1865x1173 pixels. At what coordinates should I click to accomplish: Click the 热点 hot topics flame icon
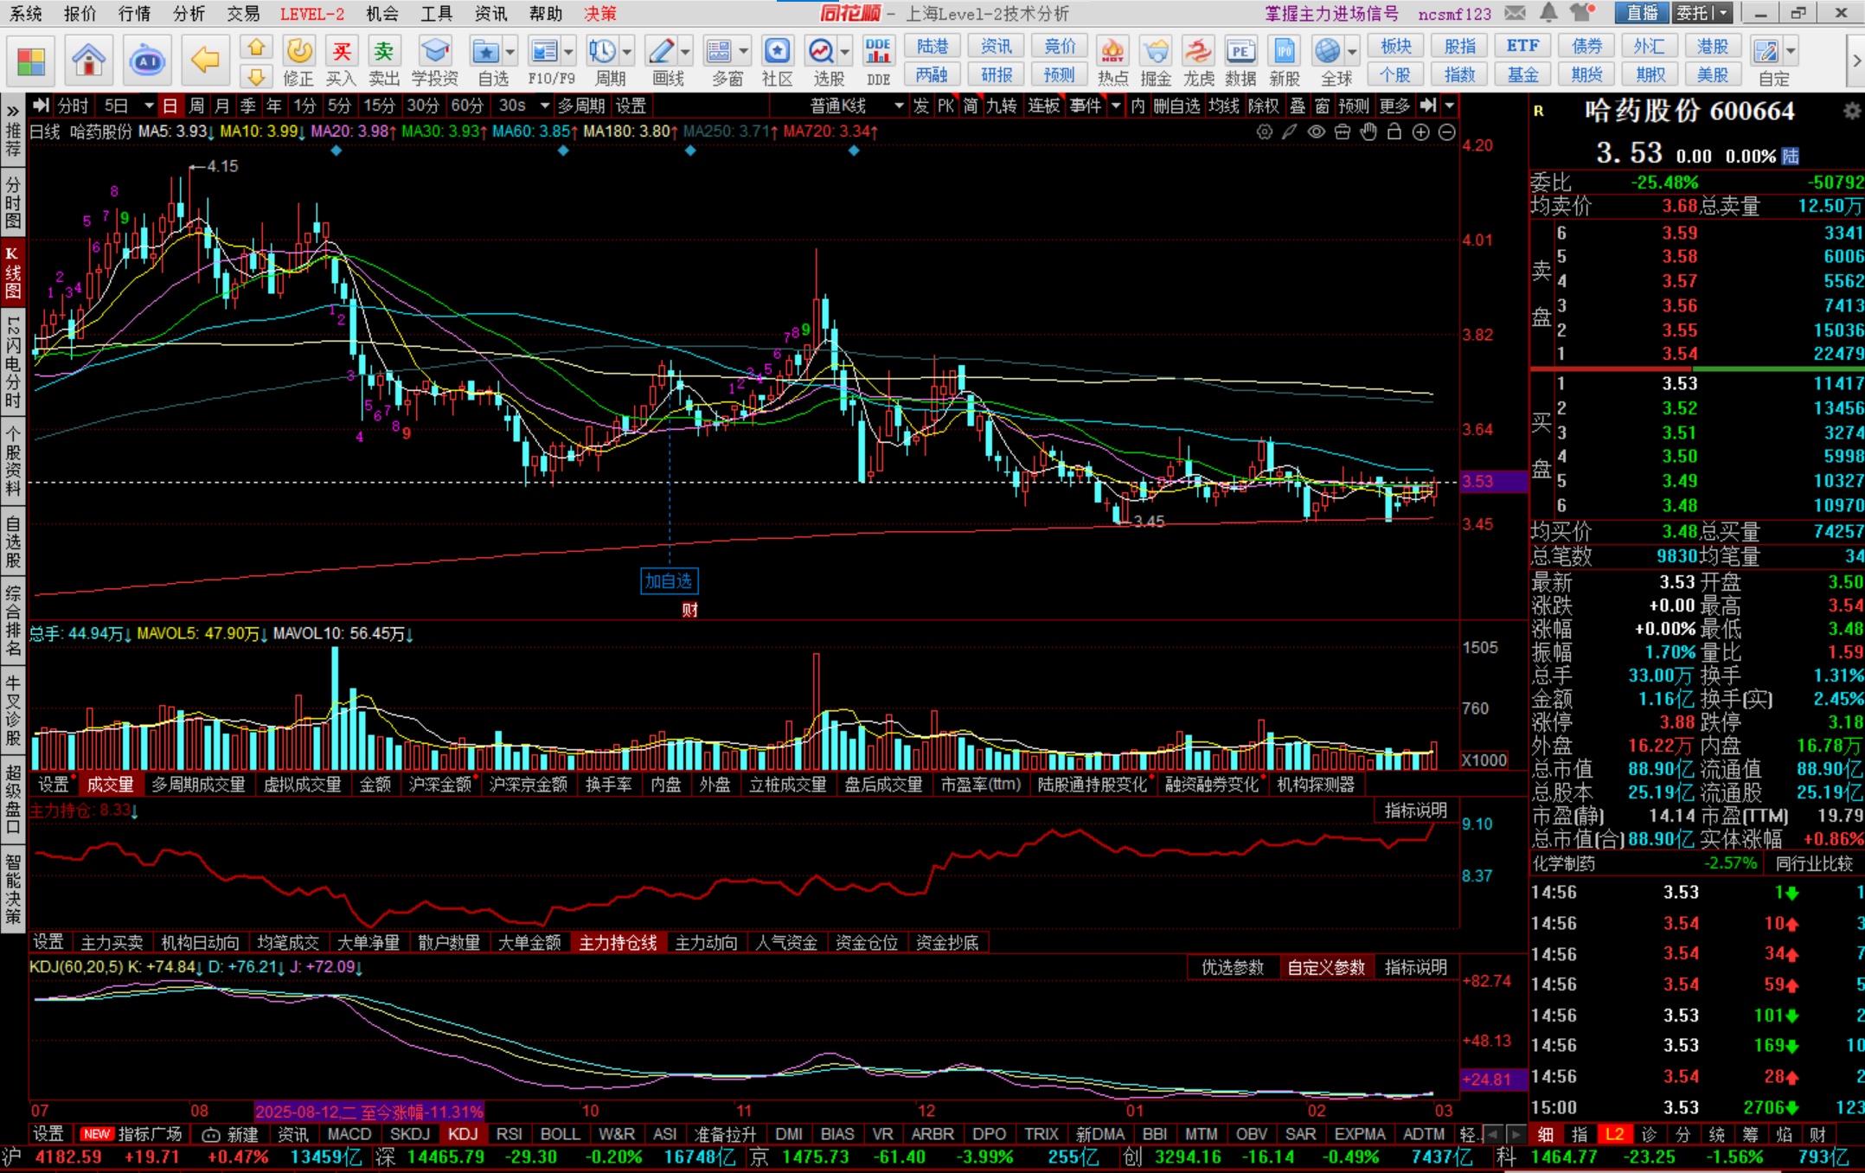click(1112, 52)
